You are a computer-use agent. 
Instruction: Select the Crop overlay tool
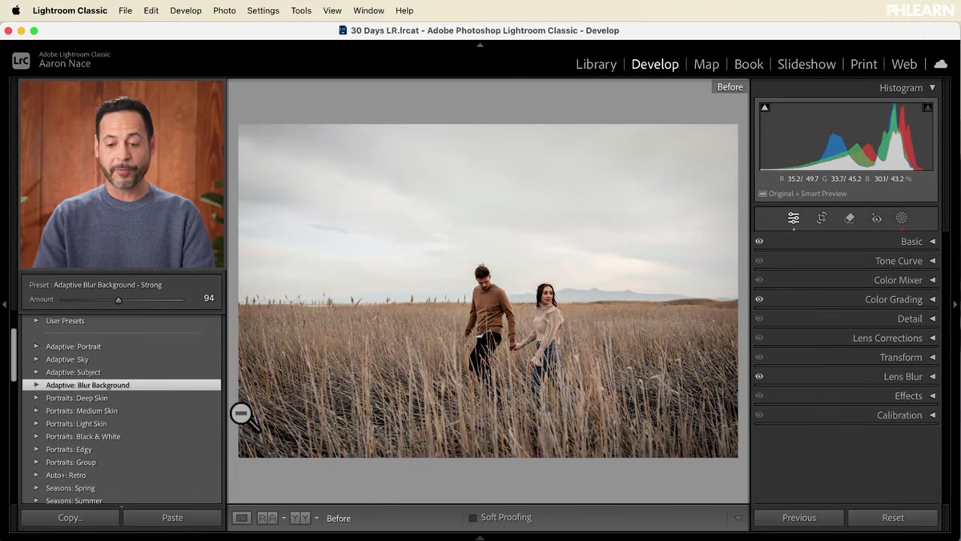pyautogui.click(x=822, y=218)
